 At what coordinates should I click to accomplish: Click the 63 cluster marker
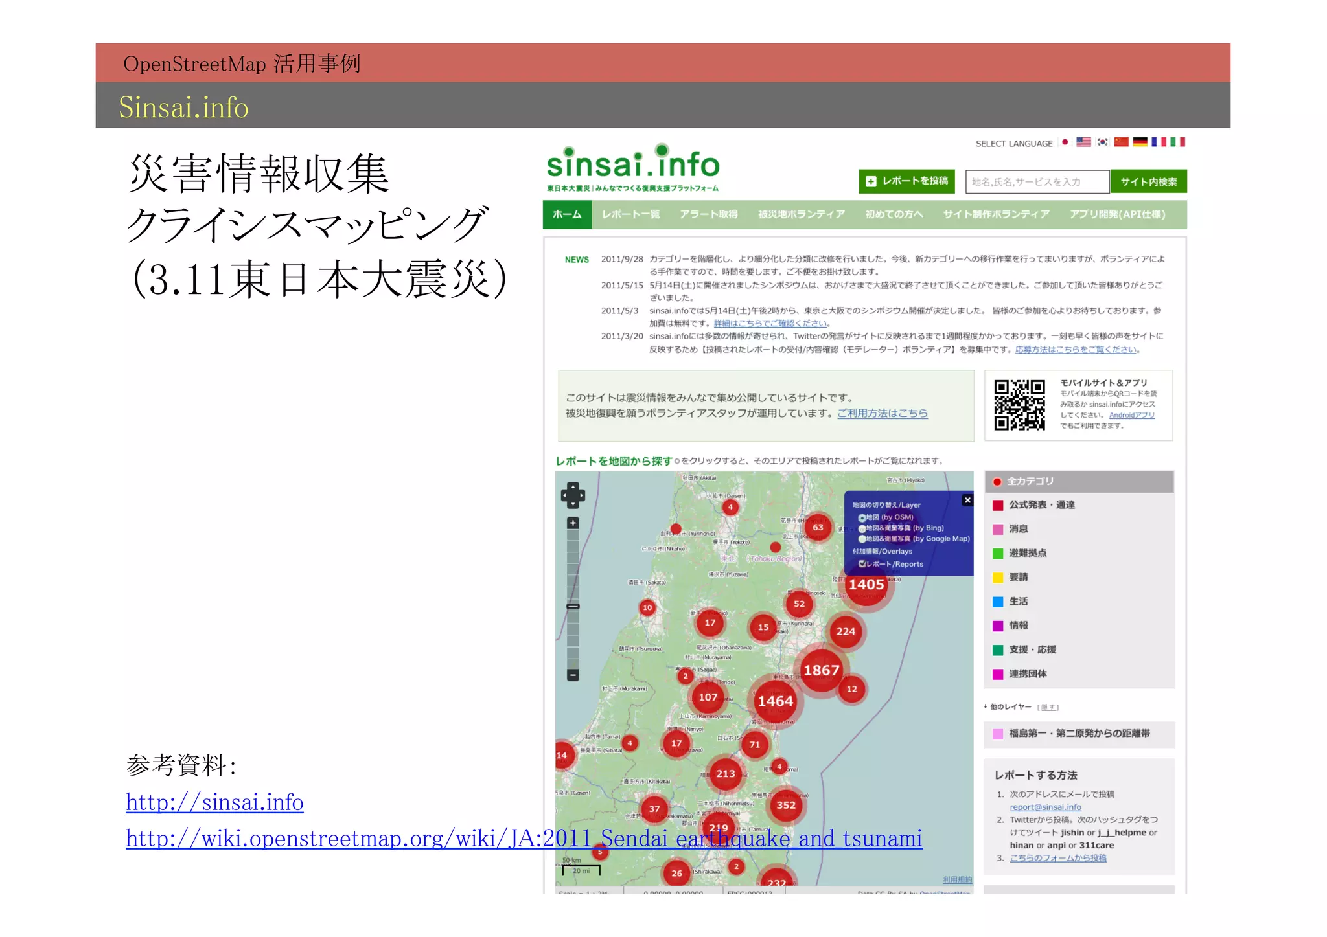(818, 527)
